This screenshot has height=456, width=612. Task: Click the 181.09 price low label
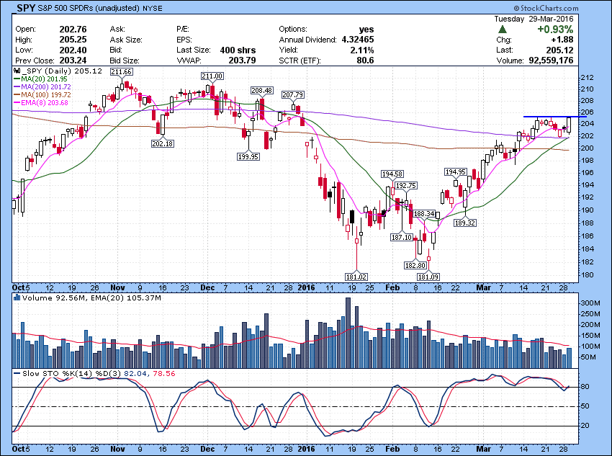coord(428,277)
